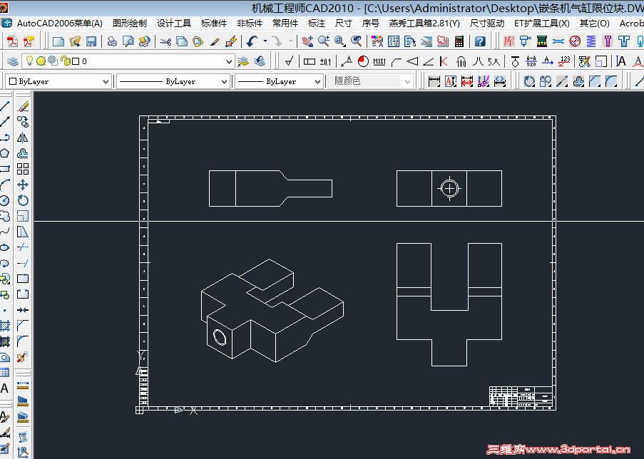Select the Mirror tool
The image size is (644, 459).
click(x=23, y=138)
